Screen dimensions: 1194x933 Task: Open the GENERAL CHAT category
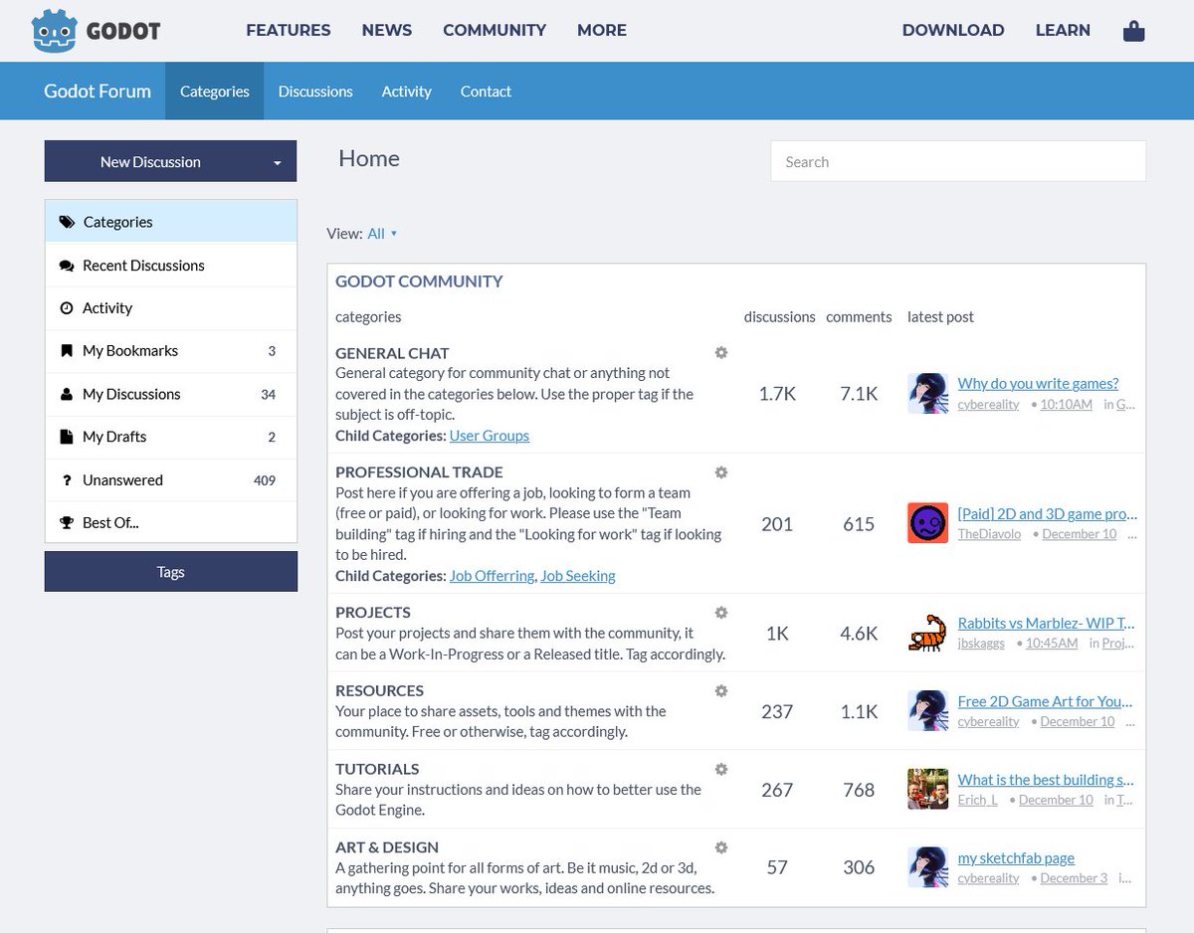point(392,353)
